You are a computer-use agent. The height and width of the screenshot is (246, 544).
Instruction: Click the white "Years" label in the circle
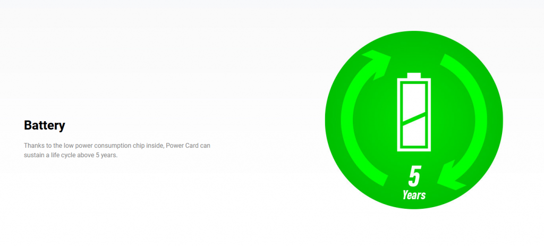coord(414,195)
